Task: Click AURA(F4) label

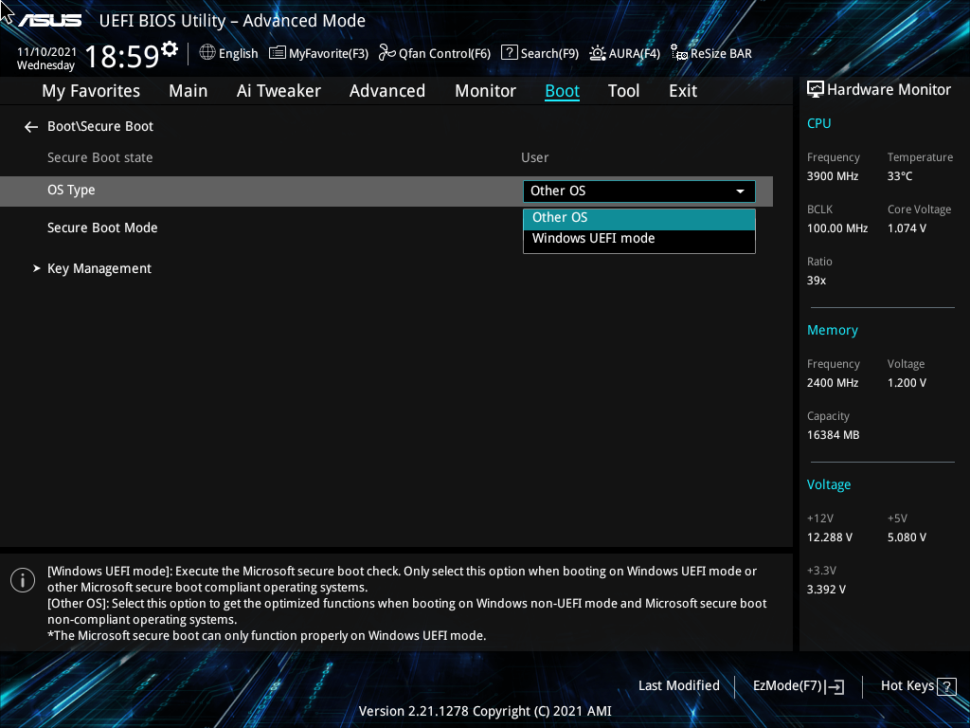Action: (634, 54)
